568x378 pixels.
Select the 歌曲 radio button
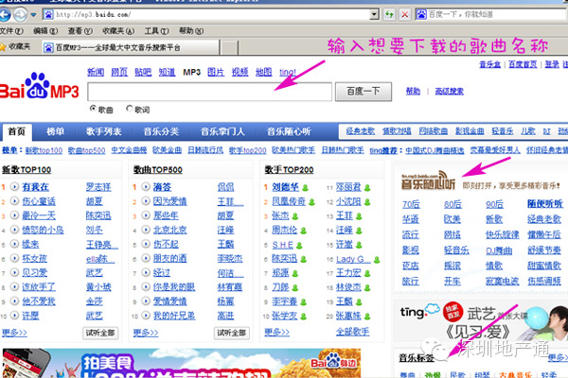tap(93, 108)
